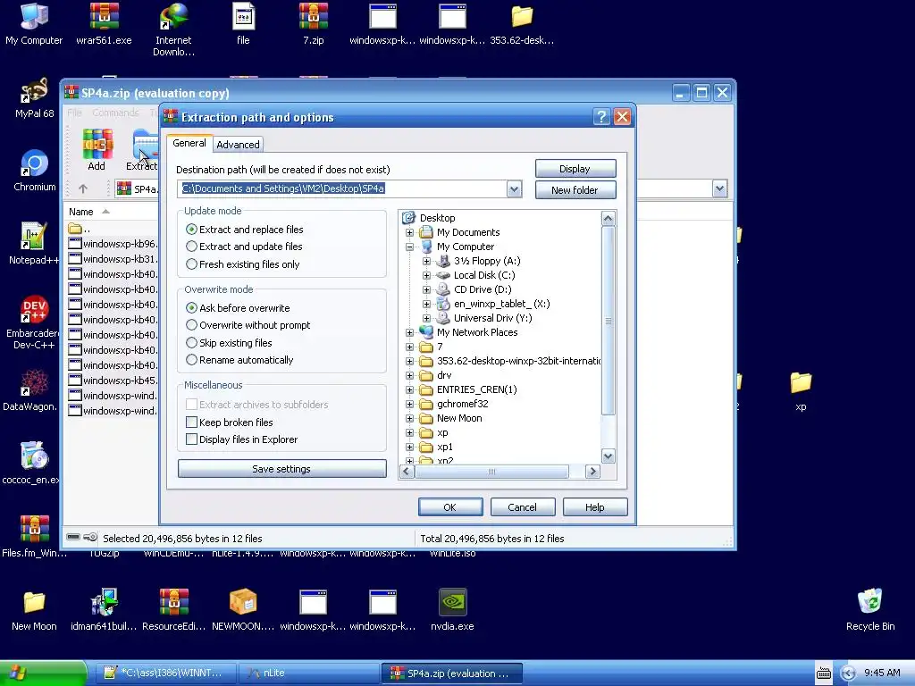Image resolution: width=915 pixels, height=686 pixels.
Task: Click the scroll down arrow in folder tree
Action: click(x=608, y=456)
